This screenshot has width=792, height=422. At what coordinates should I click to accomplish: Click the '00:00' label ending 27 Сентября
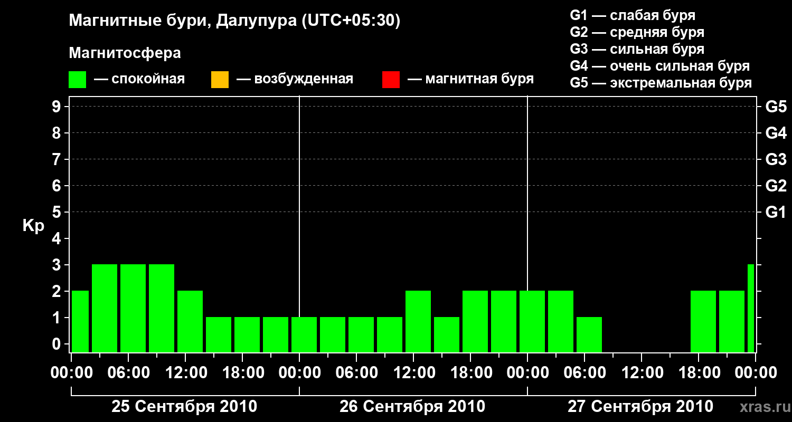point(756,373)
